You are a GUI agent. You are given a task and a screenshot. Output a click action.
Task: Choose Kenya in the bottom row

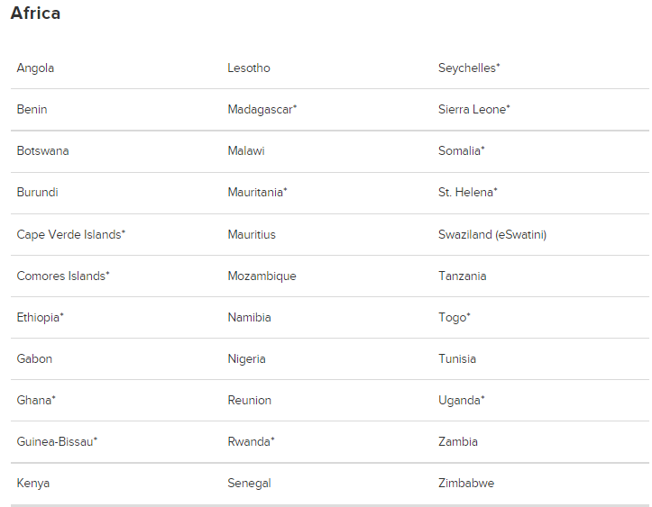pos(33,484)
